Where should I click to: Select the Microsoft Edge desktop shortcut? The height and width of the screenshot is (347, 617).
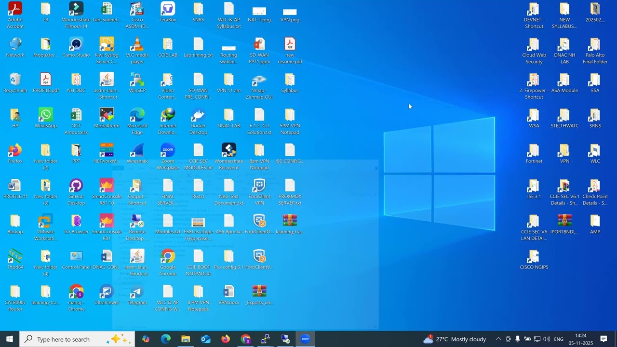tap(137, 121)
